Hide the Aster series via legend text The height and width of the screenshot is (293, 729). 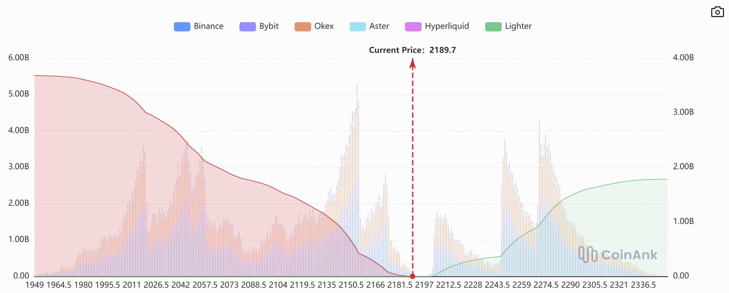[x=379, y=26]
